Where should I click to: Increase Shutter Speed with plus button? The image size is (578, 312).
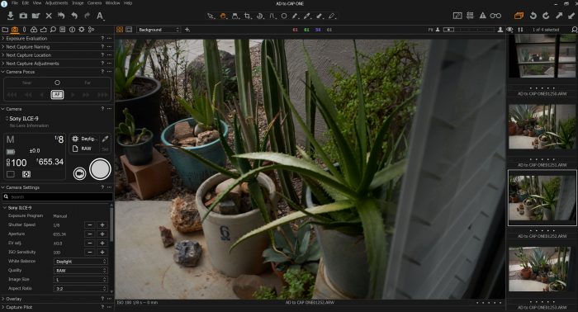[102, 225]
